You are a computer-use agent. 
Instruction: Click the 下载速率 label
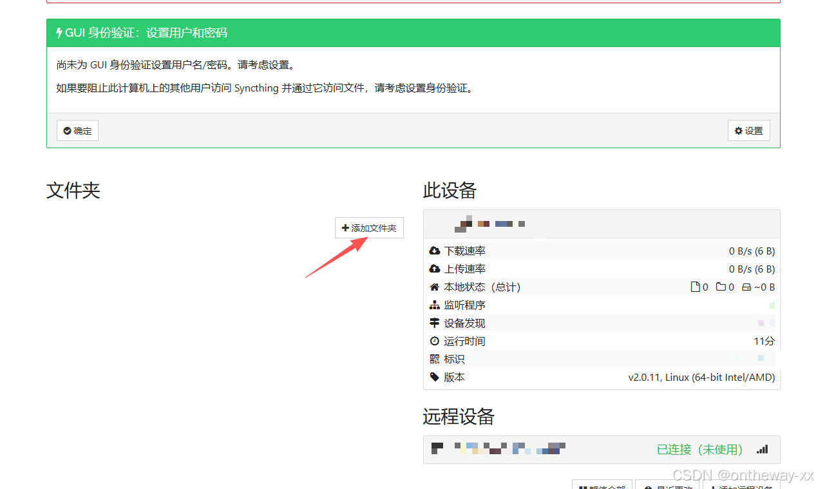coord(464,251)
